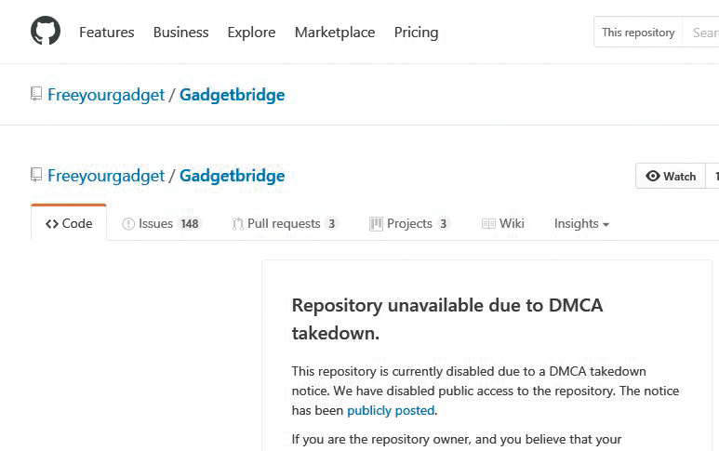Click the Wiki tab book icon
The height and width of the screenshot is (451, 719).
pyautogui.click(x=488, y=224)
